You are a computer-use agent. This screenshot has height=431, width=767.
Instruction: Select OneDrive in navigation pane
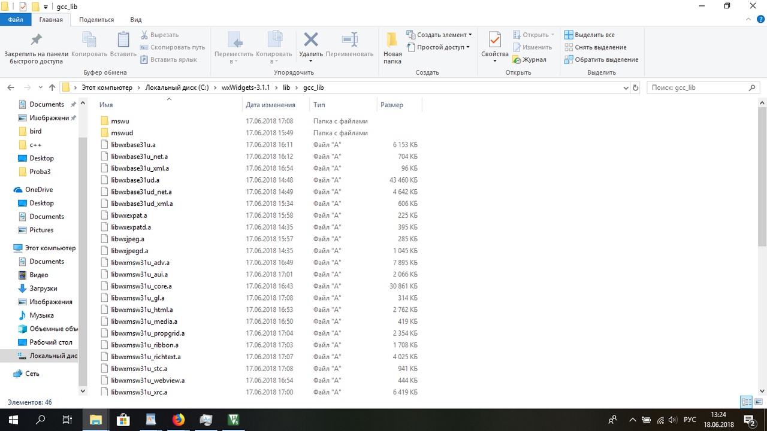pyautogui.click(x=39, y=190)
